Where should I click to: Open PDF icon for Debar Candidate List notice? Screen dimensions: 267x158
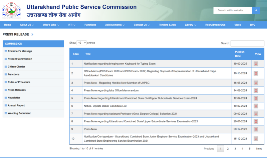(x=256, y=106)
